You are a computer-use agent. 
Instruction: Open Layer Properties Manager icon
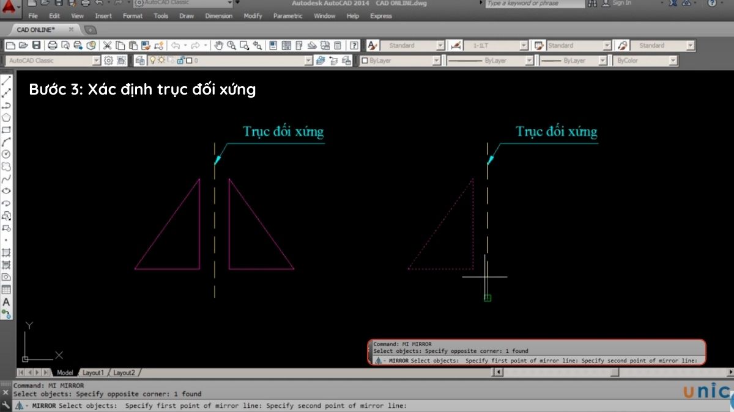pos(140,60)
